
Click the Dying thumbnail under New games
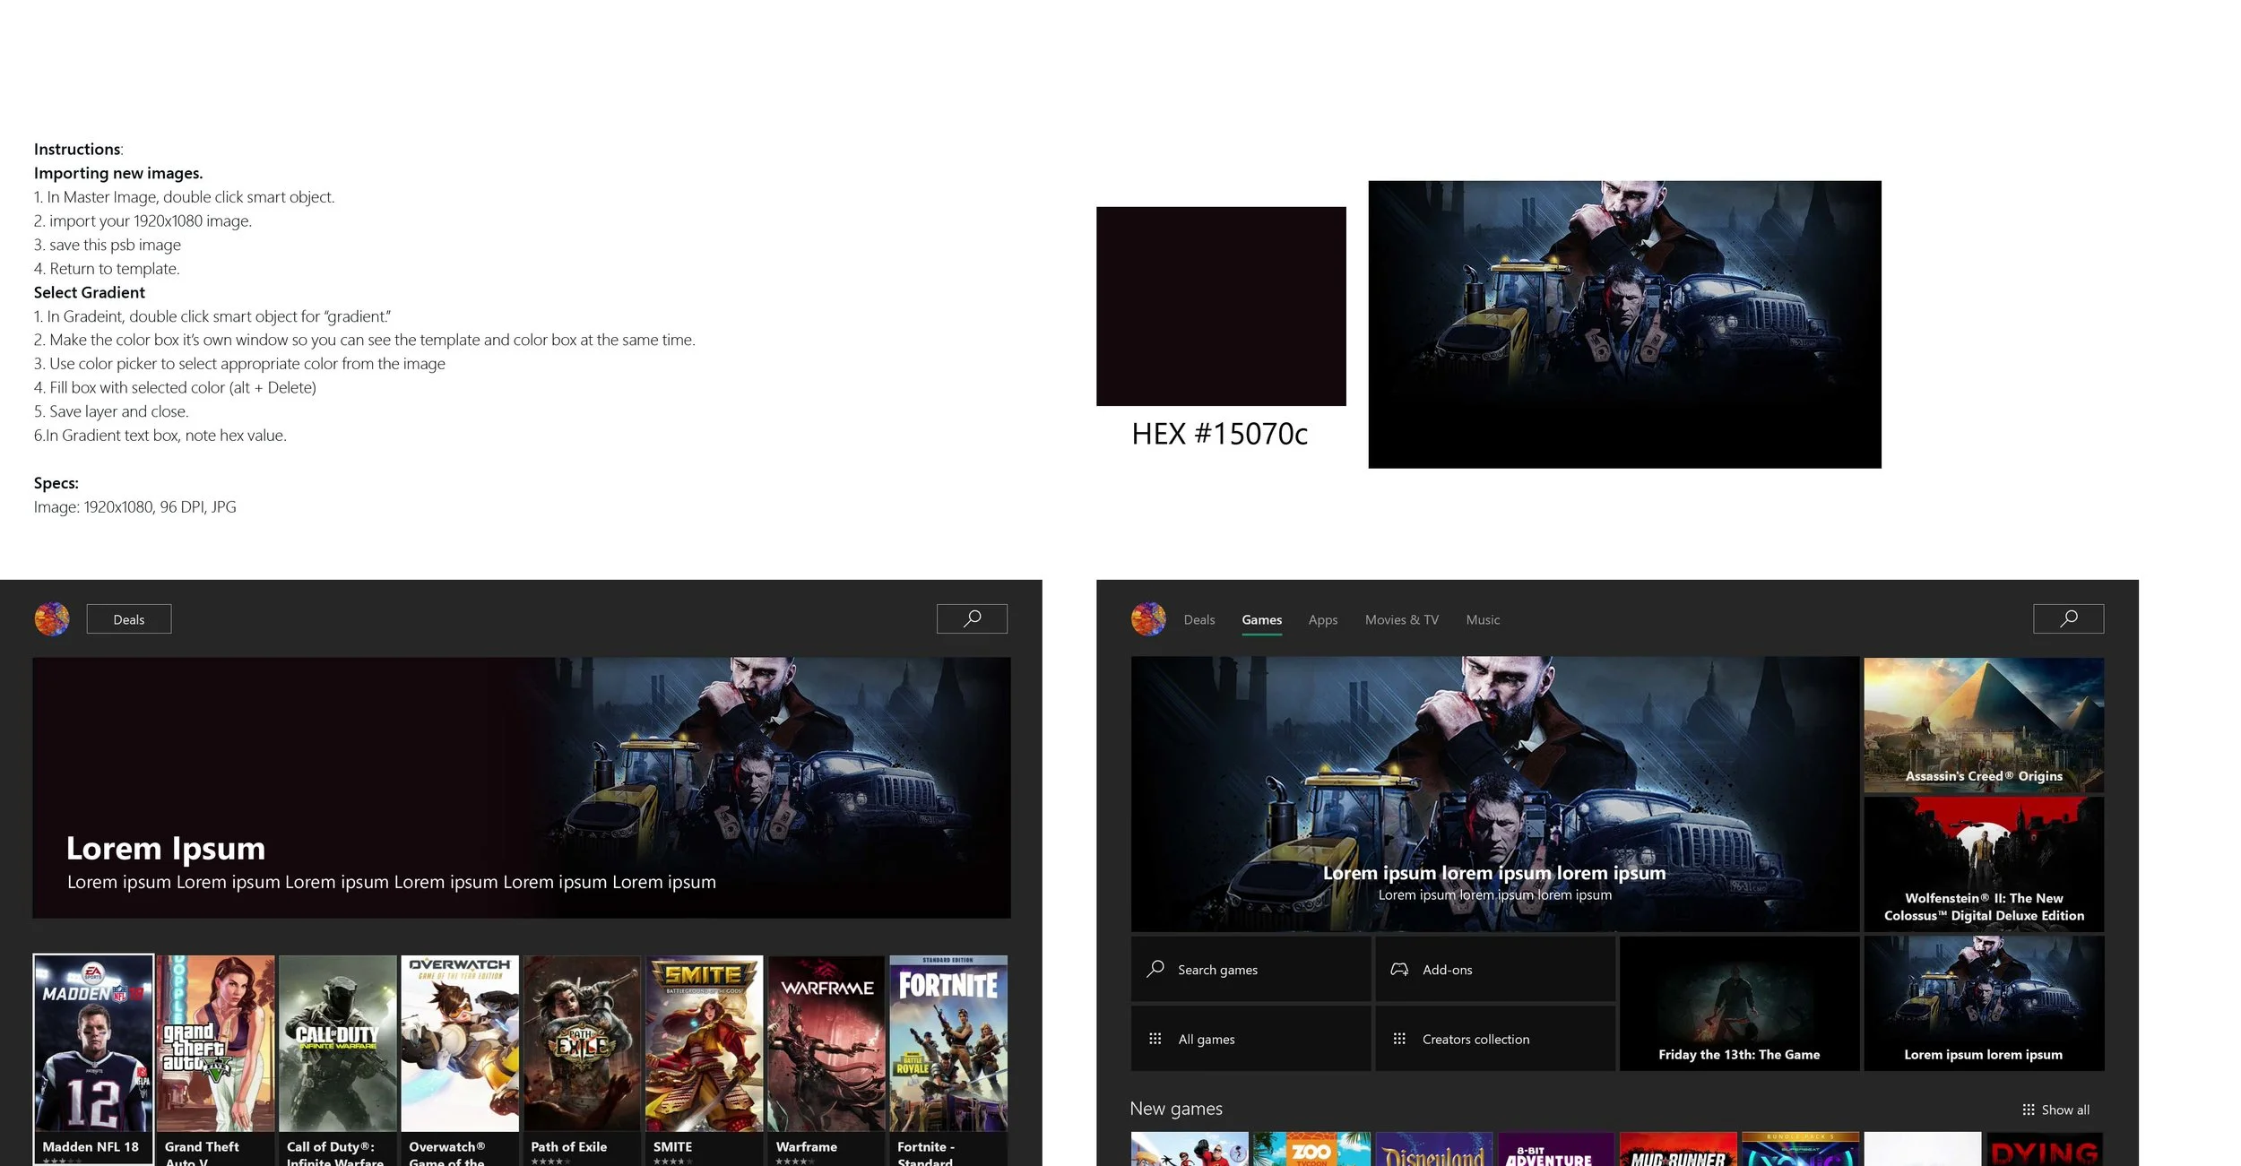(2045, 1149)
